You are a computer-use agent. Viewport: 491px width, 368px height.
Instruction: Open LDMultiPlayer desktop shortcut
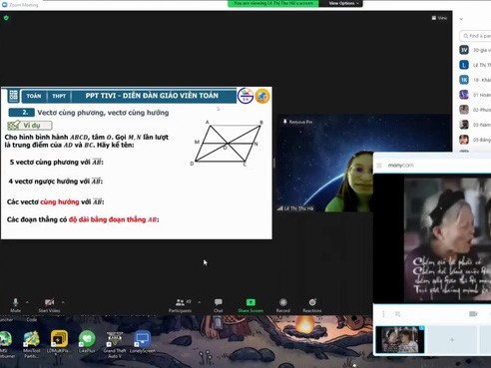(x=59, y=342)
